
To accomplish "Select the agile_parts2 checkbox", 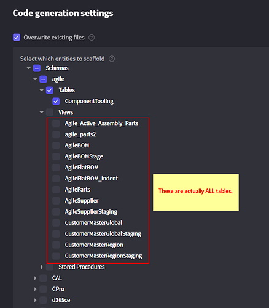I will [x=56, y=134].
